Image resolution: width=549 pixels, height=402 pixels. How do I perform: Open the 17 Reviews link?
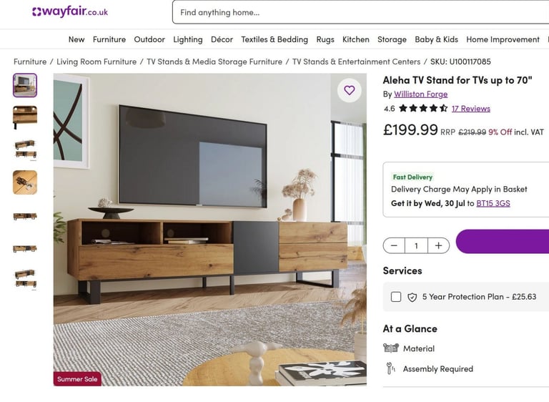[x=471, y=109]
